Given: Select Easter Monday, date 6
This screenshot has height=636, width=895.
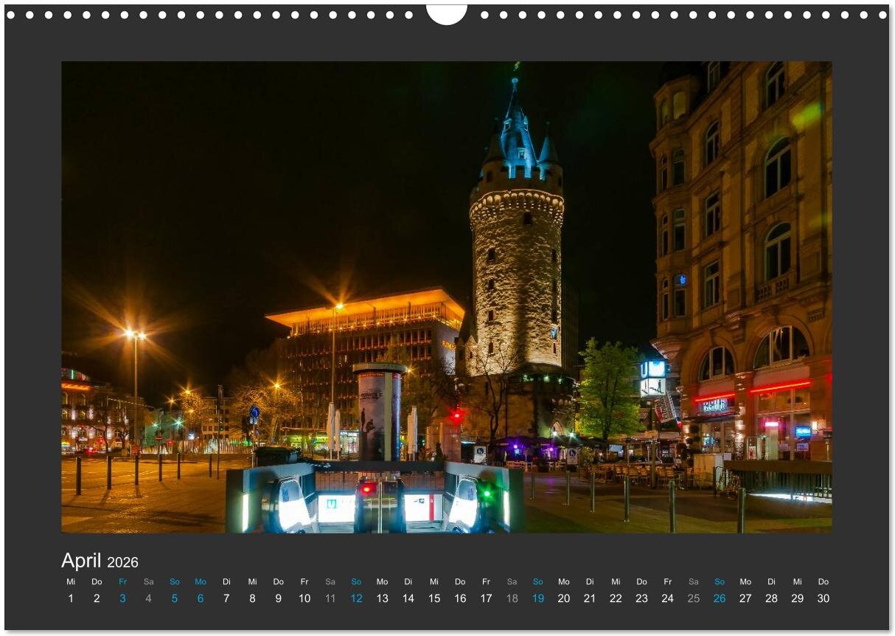Looking at the screenshot, I should point(201,598).
